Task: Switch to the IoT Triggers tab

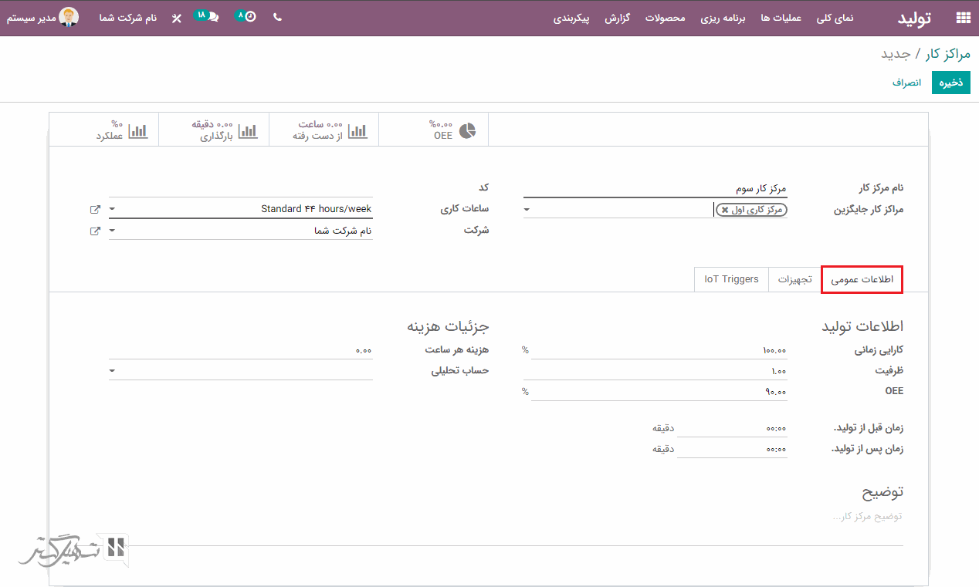Action: pyautogui.click(x=731, y=279)
